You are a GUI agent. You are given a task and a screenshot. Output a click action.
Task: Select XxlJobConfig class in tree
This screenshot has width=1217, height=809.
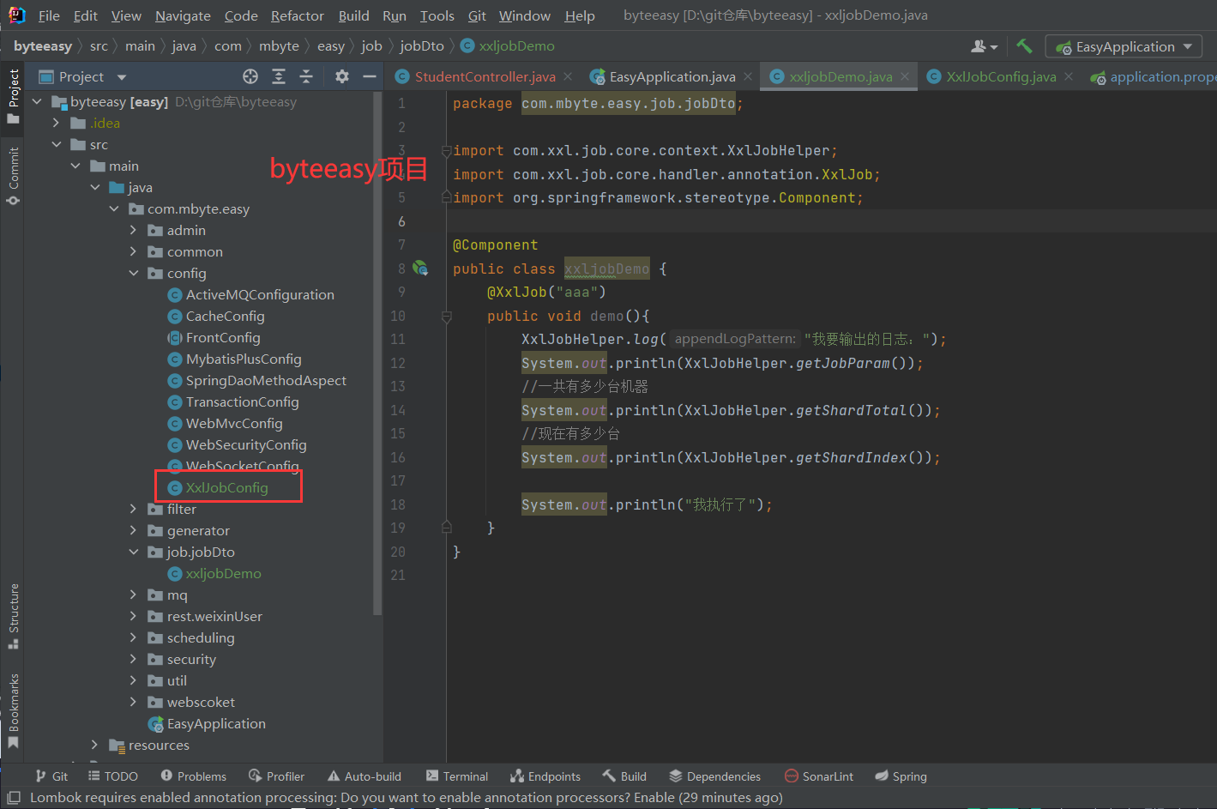[226, 487]
